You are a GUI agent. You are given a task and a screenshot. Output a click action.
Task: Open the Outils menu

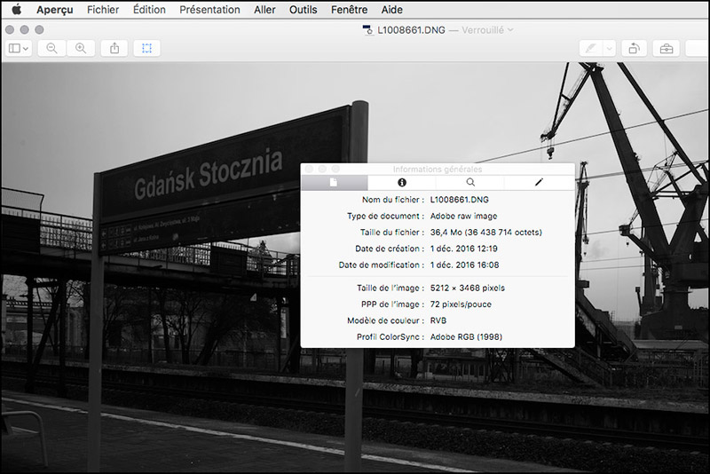pos(303,10)
